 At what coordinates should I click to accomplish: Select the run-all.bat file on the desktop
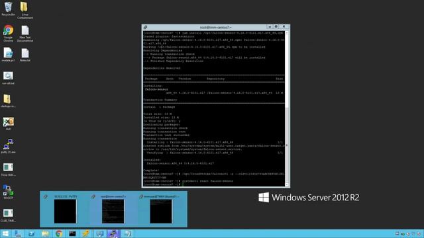[8, 78]
